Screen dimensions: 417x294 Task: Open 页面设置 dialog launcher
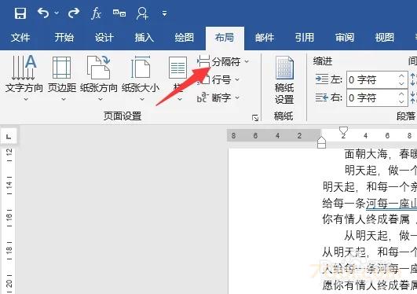point(255,118)
